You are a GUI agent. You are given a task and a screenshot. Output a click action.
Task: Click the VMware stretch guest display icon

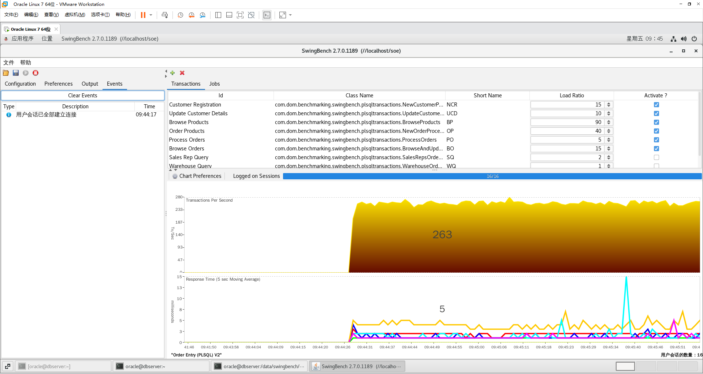[x=283, y=15]
